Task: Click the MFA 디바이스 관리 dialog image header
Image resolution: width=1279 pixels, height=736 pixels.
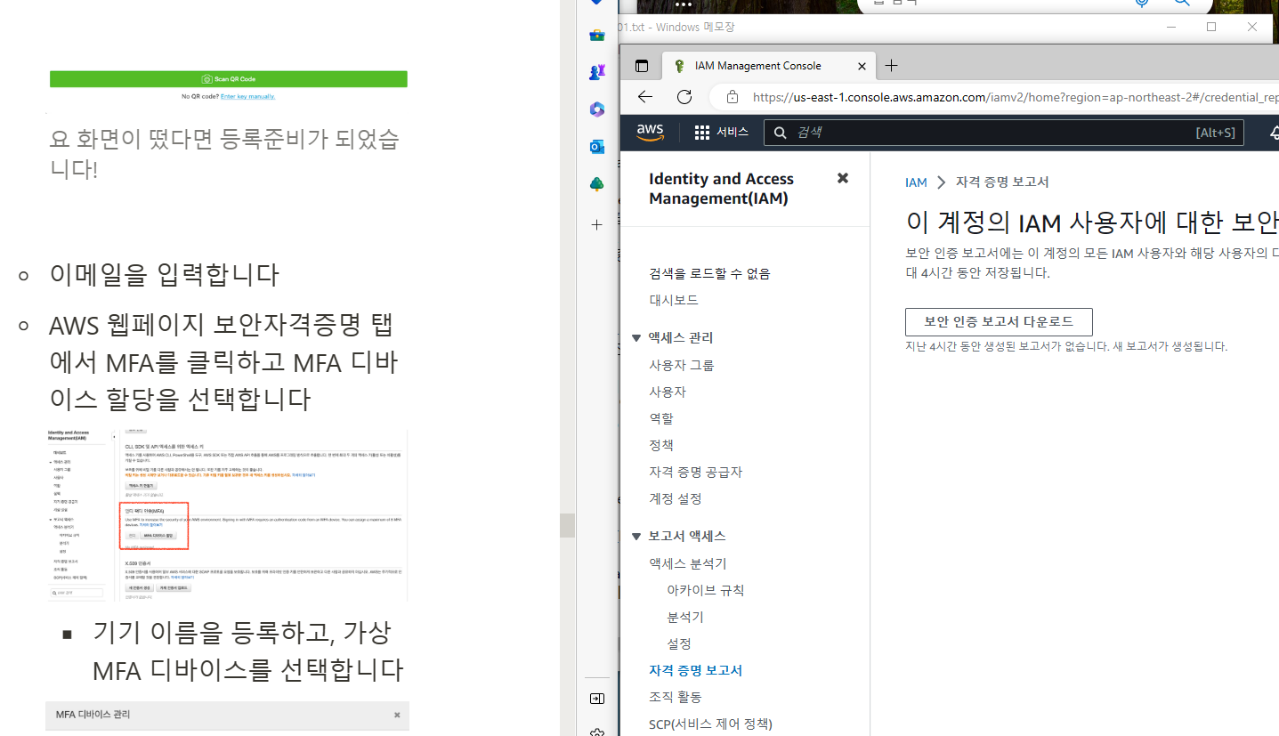Action: [x=227, y=715]
